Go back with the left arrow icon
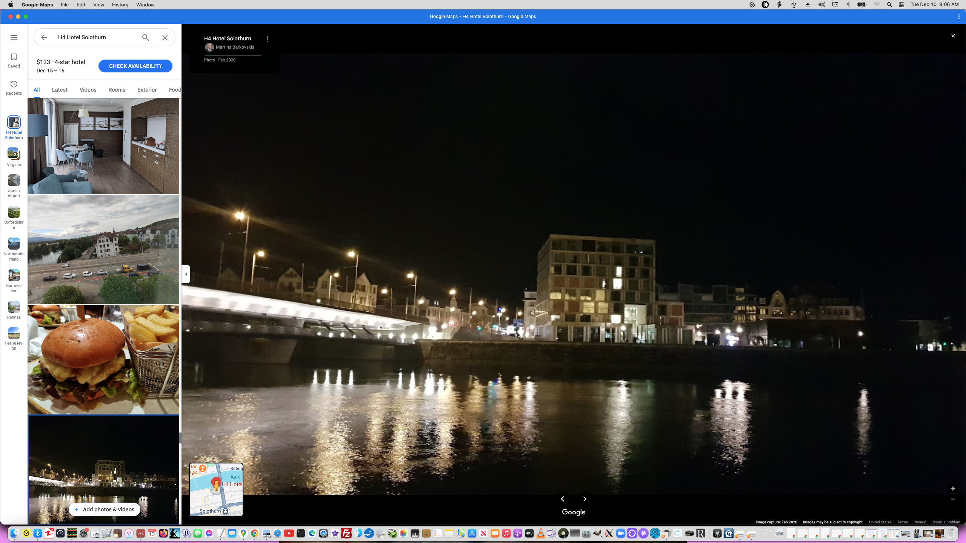966x543 pixels. pos(44,37)
